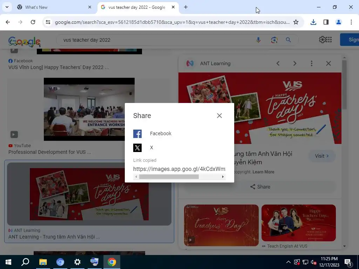
Task: Close the Share dialog
Action: click(x=219, y=116)
